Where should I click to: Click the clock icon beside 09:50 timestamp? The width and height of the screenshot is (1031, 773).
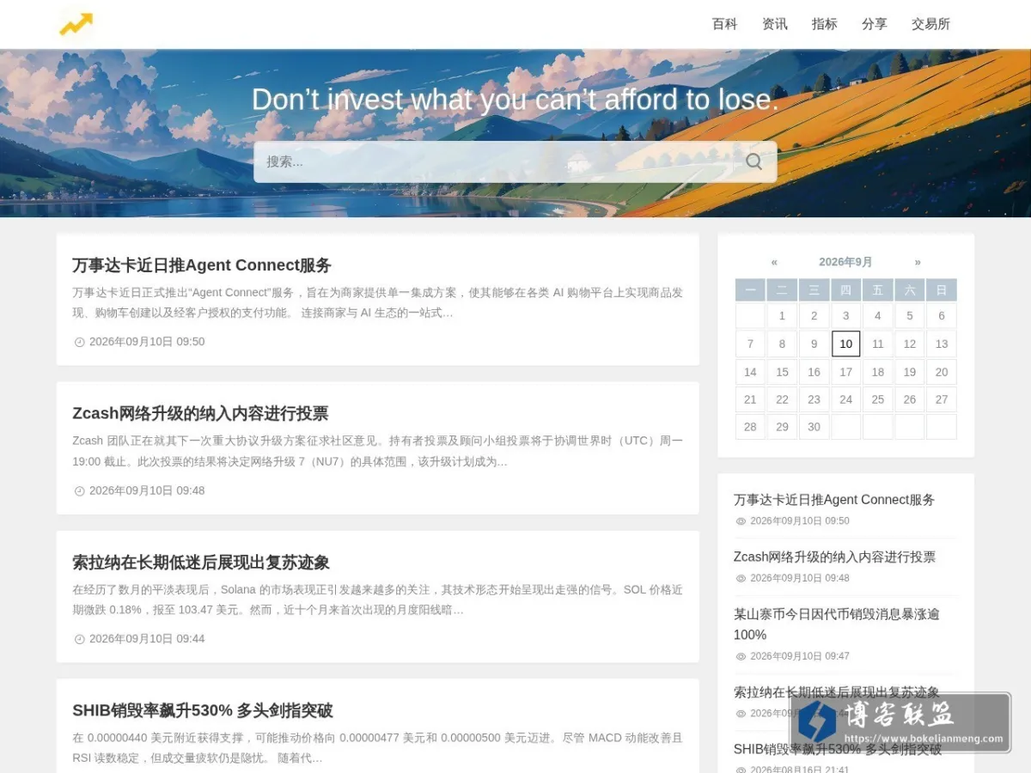80,342
